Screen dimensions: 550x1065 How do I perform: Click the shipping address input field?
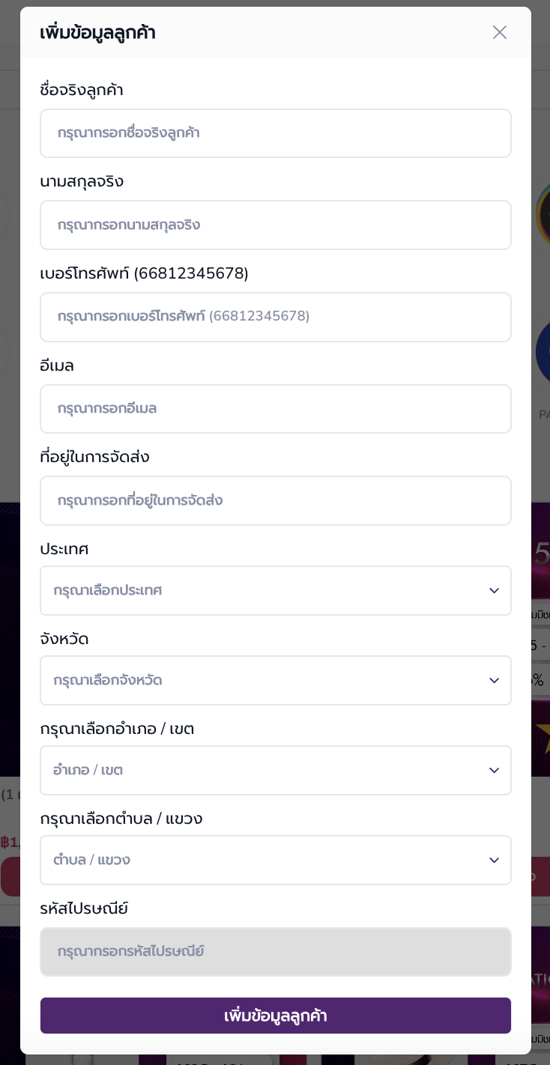tap(276, 500)
